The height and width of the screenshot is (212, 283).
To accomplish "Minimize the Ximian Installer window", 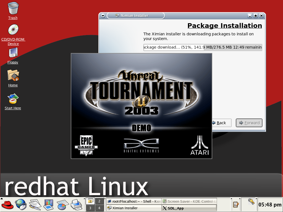I will point(250,16).
